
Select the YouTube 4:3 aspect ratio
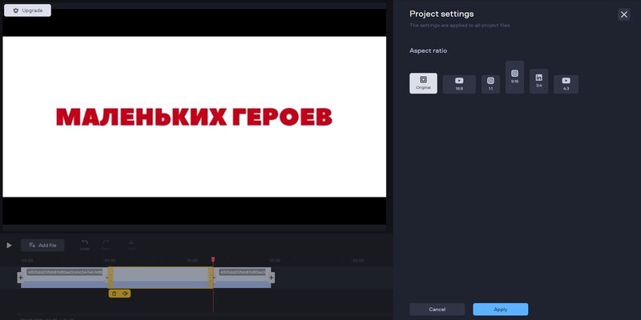pyautogui.click(x=566, y=84)
